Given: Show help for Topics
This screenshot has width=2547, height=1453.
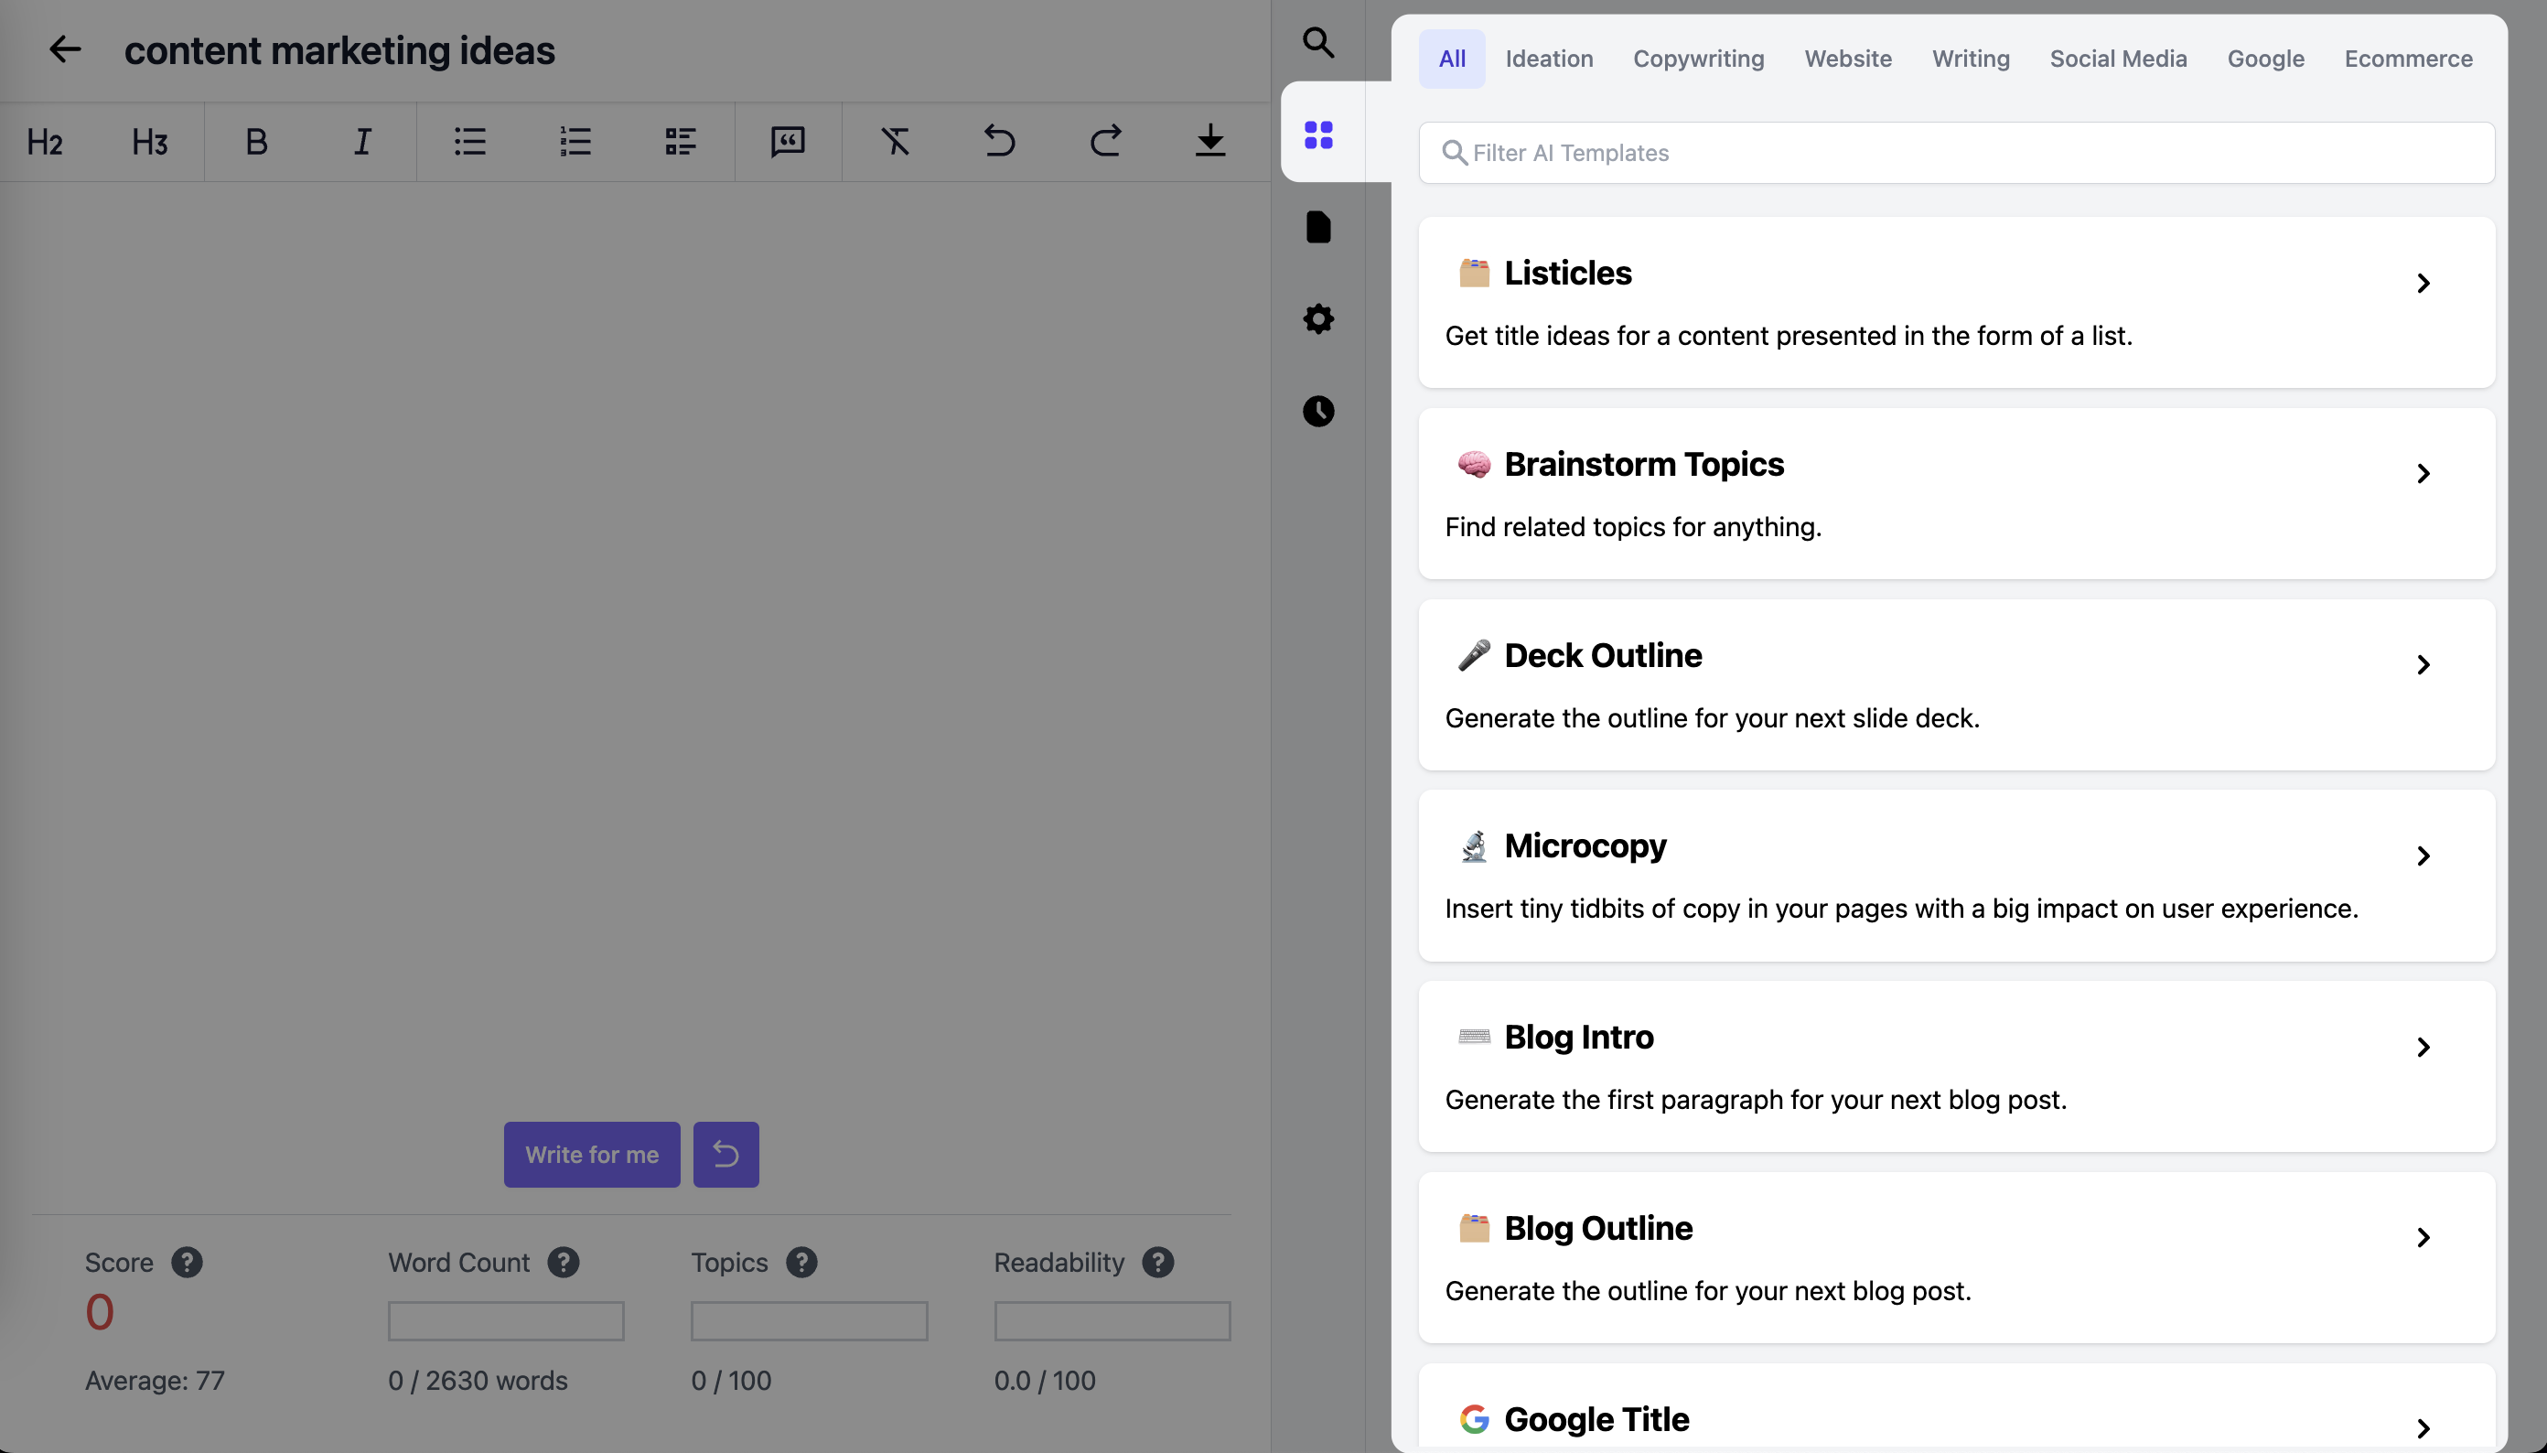Looking at the screenshot, I should [x=801, y=1263].
